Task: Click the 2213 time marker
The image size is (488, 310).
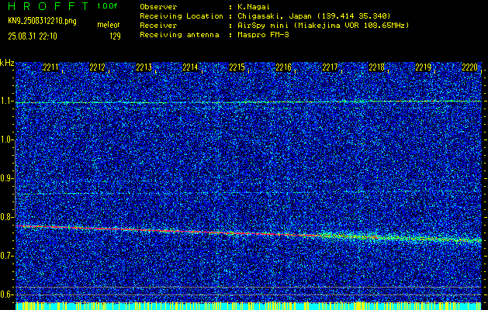Action: tap(144, 67)
